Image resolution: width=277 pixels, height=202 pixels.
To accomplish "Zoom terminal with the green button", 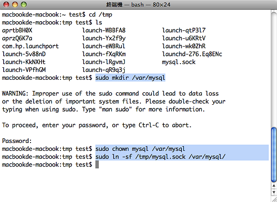I will pos(24,5).
